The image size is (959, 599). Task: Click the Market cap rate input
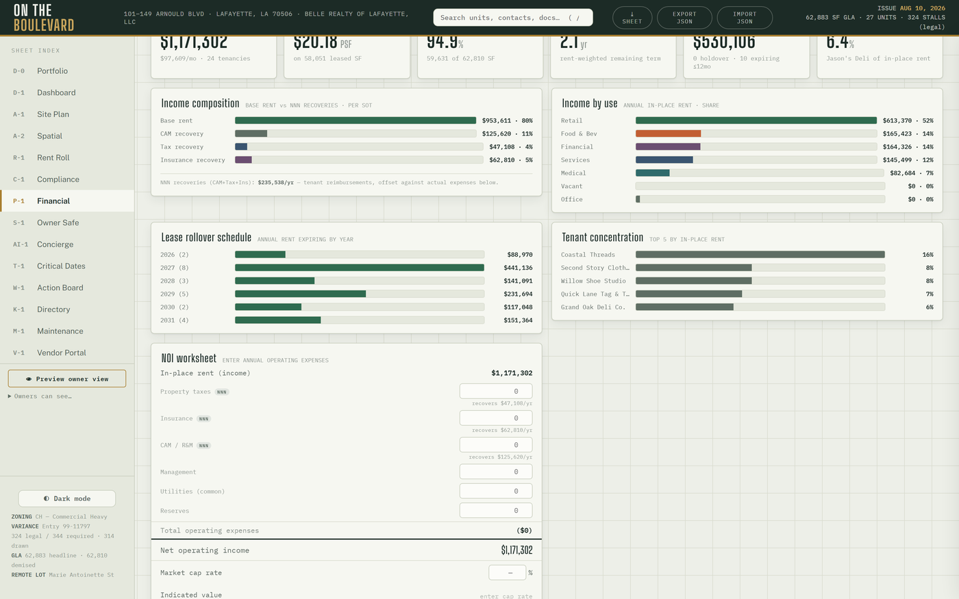[x=508, y=572]
